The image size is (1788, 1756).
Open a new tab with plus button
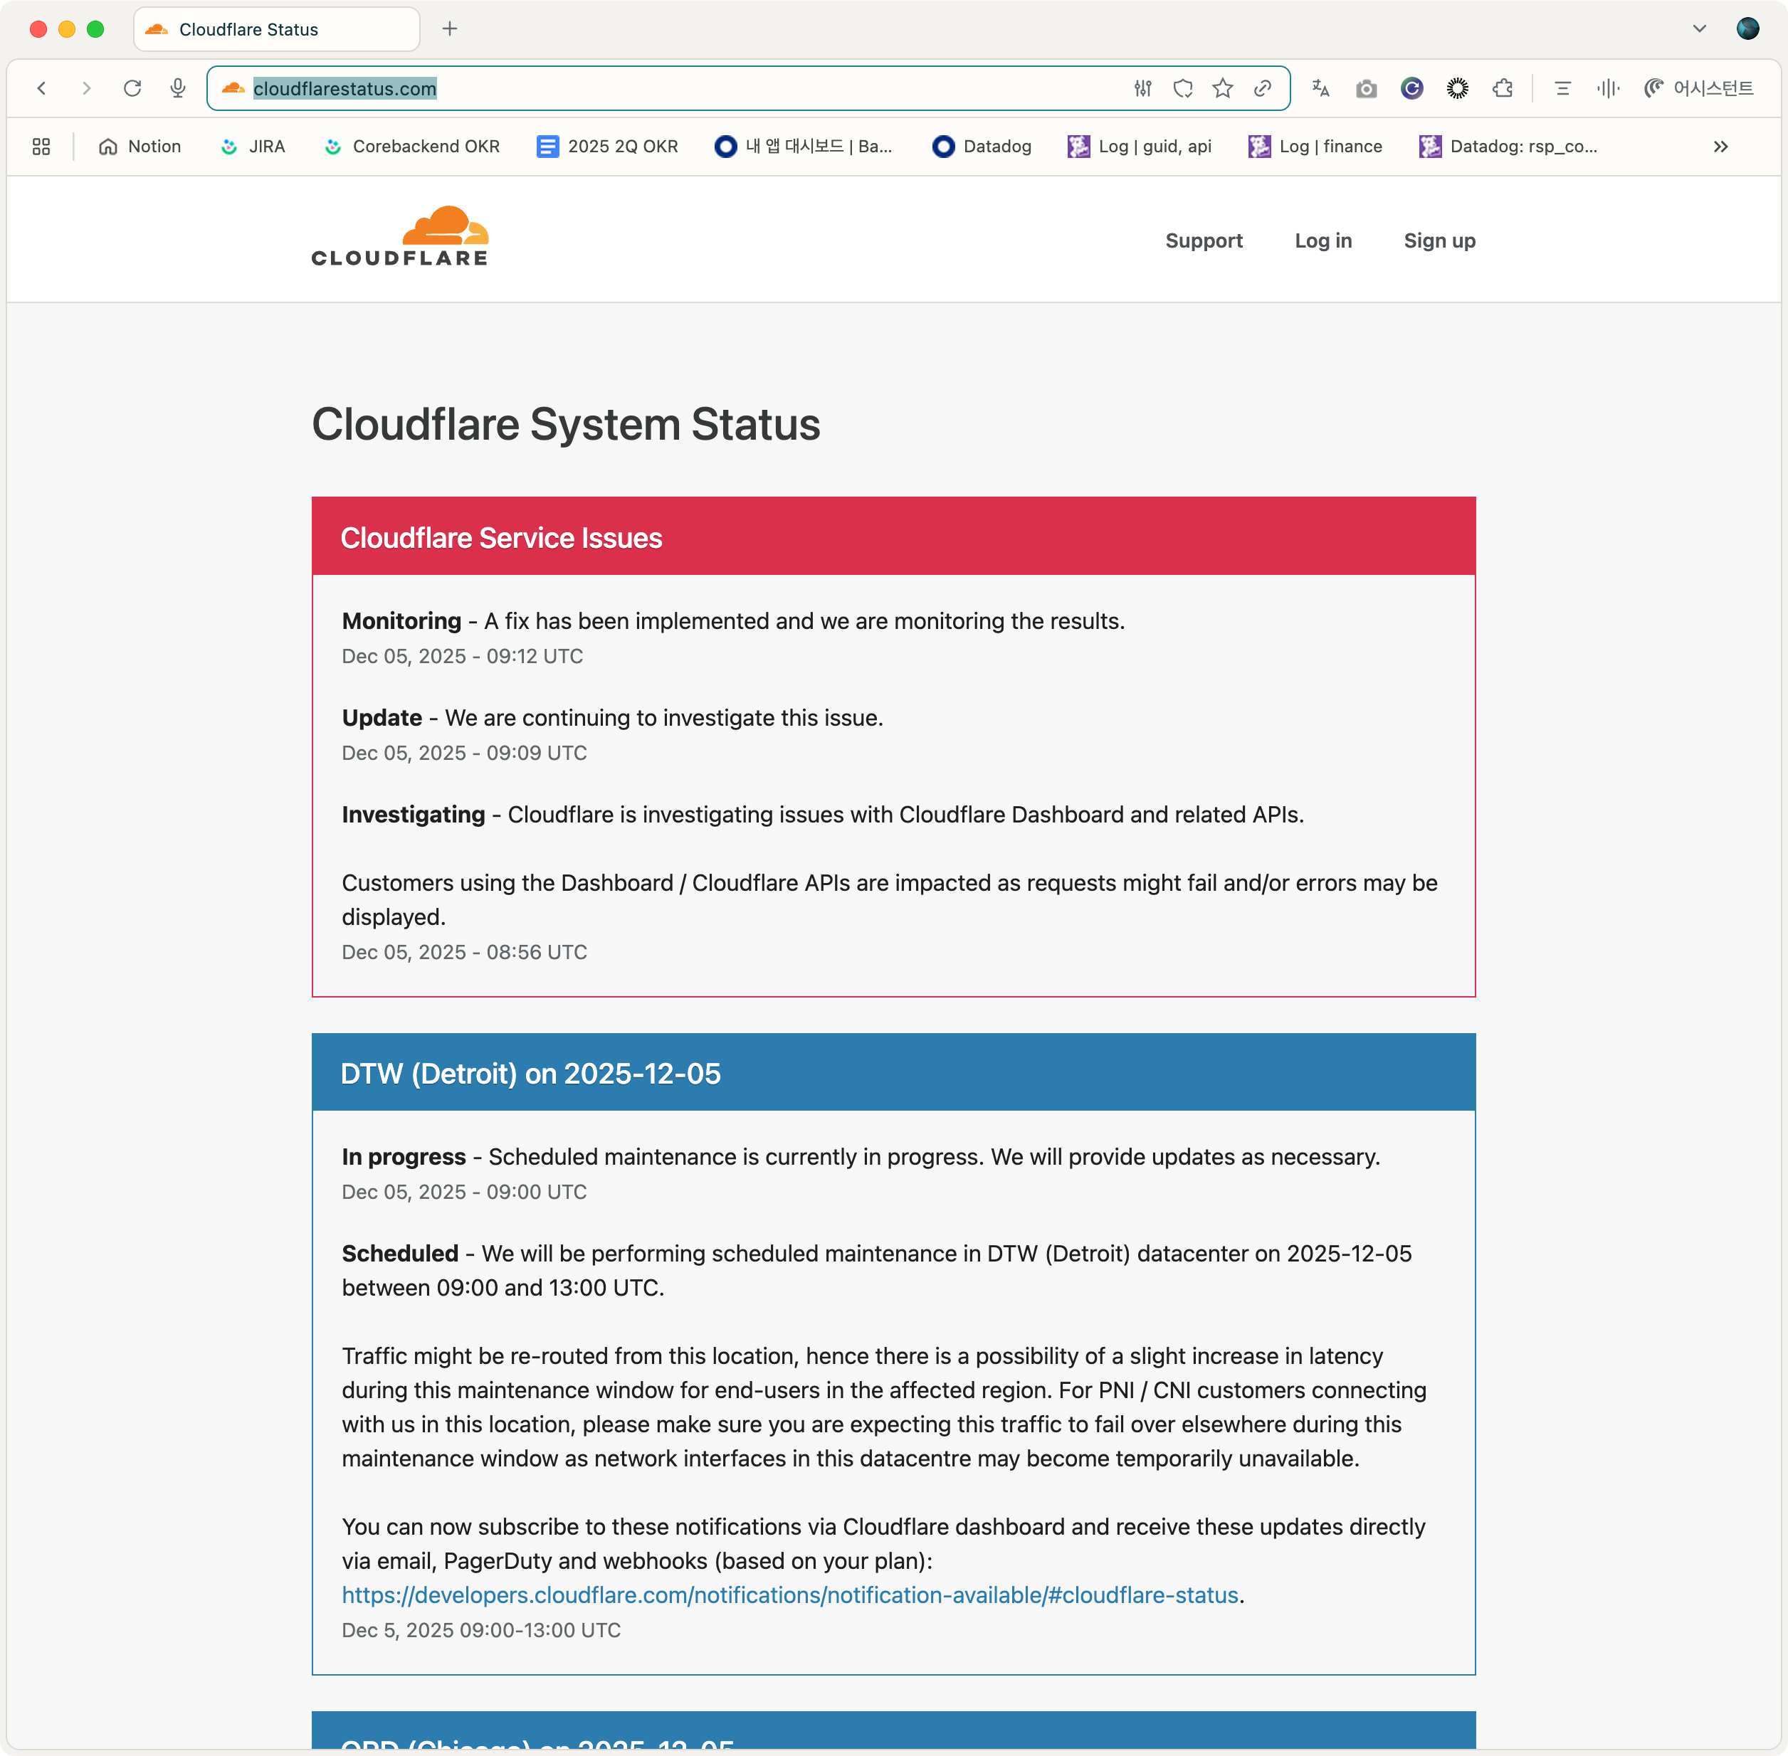pyautogui.click(x=449, y=28)
